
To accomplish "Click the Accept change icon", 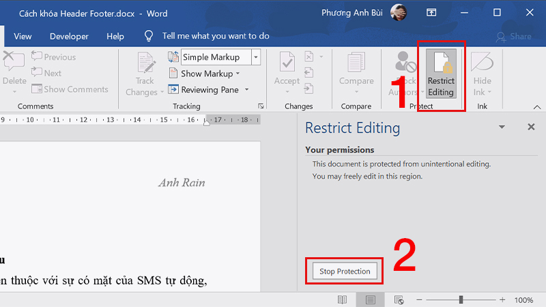I will click(x=287, y=63).
